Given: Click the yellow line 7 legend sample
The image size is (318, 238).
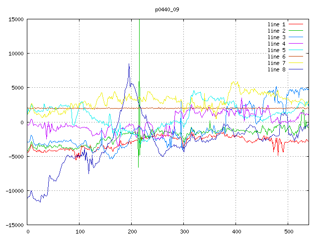Looking at the screenshot, I should tap(296, 63).
